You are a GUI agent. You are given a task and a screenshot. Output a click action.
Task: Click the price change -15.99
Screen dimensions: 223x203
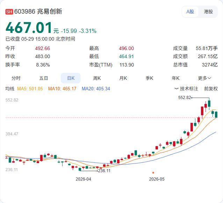[69, 31]
